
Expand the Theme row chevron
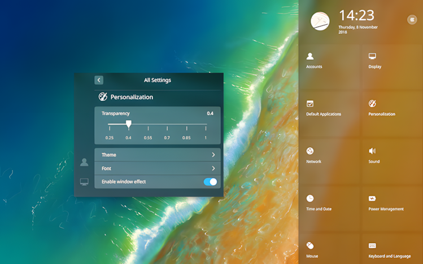(213, 155)
